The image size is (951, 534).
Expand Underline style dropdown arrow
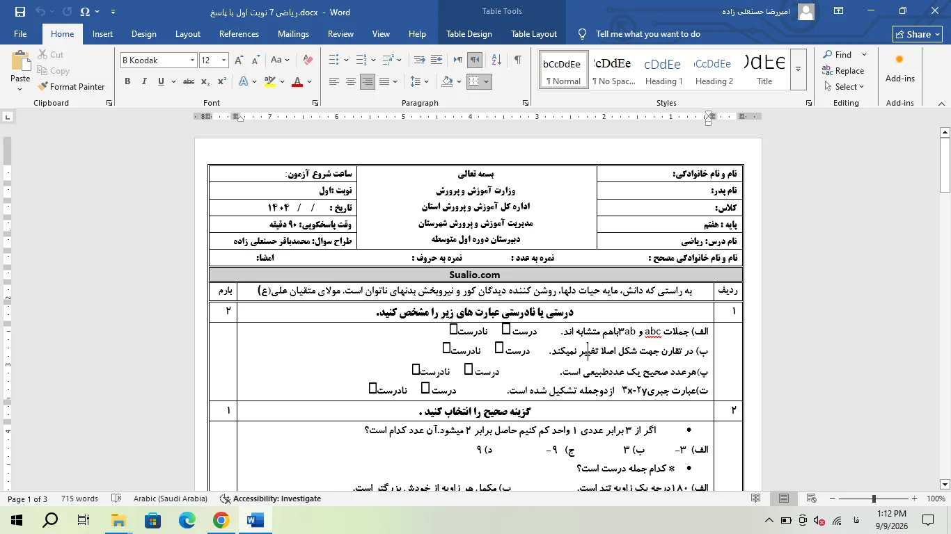tap(173, 81)
